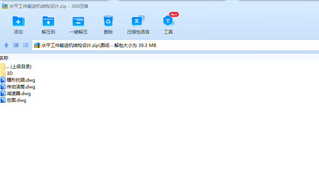Click the dwg icon beside 槽形托辊.dwg
This screenshot has height=170, width=319.
click(x=3, y=80)
